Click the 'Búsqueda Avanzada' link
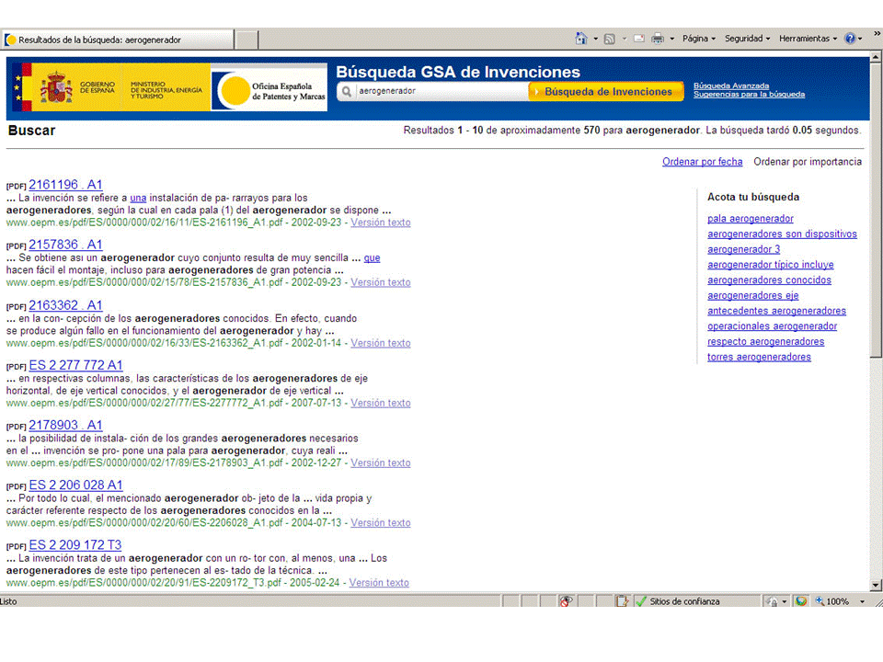 (x=730, y=86)
